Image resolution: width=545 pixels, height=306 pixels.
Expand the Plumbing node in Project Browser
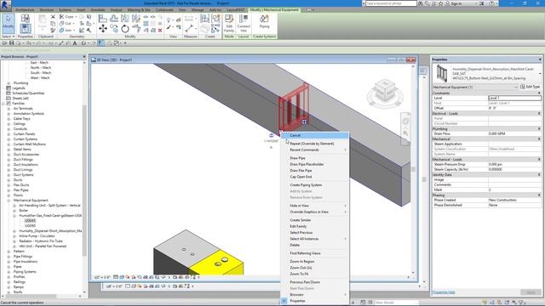pos(9,83)
